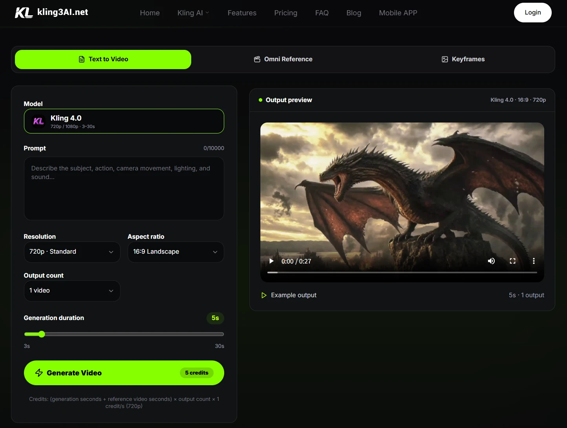Open the Pricing page
This screenshot has width=567, height=428.
tap(285, 13)
